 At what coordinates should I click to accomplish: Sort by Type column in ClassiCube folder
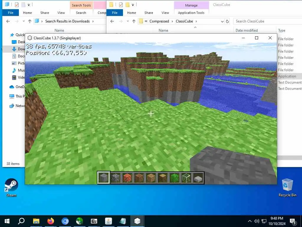(282, 30)
